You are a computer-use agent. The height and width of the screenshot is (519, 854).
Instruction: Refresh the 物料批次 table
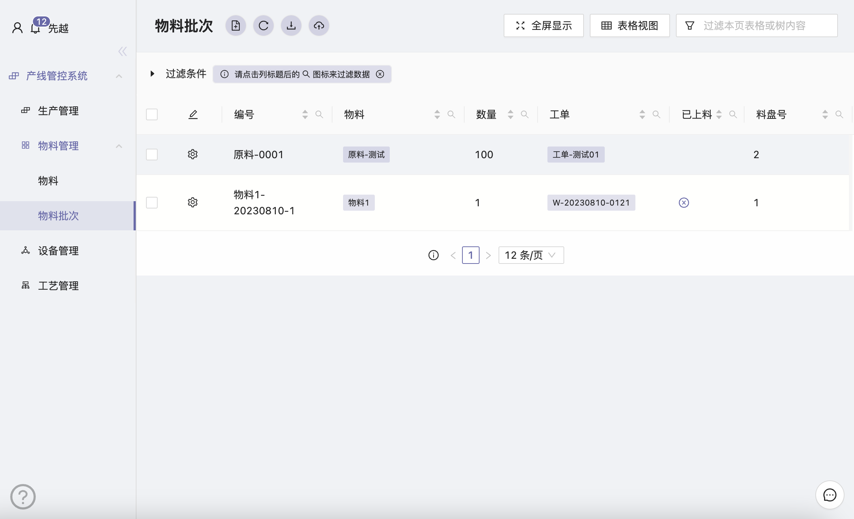pos(263,26)
